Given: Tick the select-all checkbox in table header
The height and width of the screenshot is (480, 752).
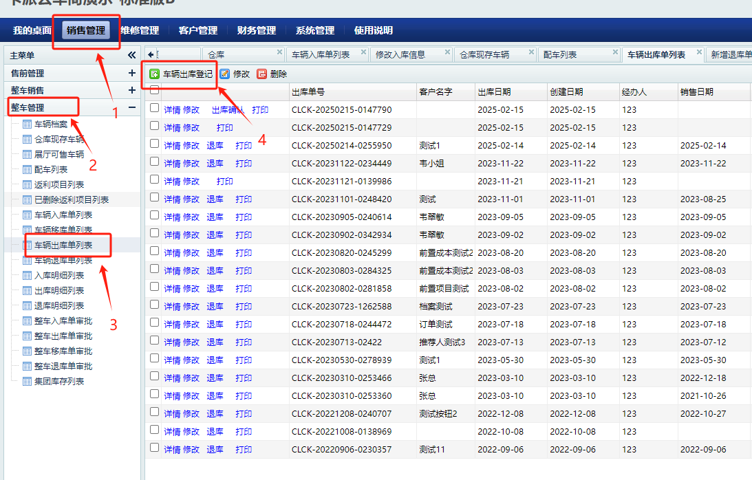Looking at the screenshot, I should [155, 90].
